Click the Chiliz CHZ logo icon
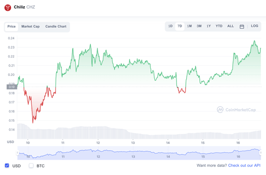 tap(7, 8)
